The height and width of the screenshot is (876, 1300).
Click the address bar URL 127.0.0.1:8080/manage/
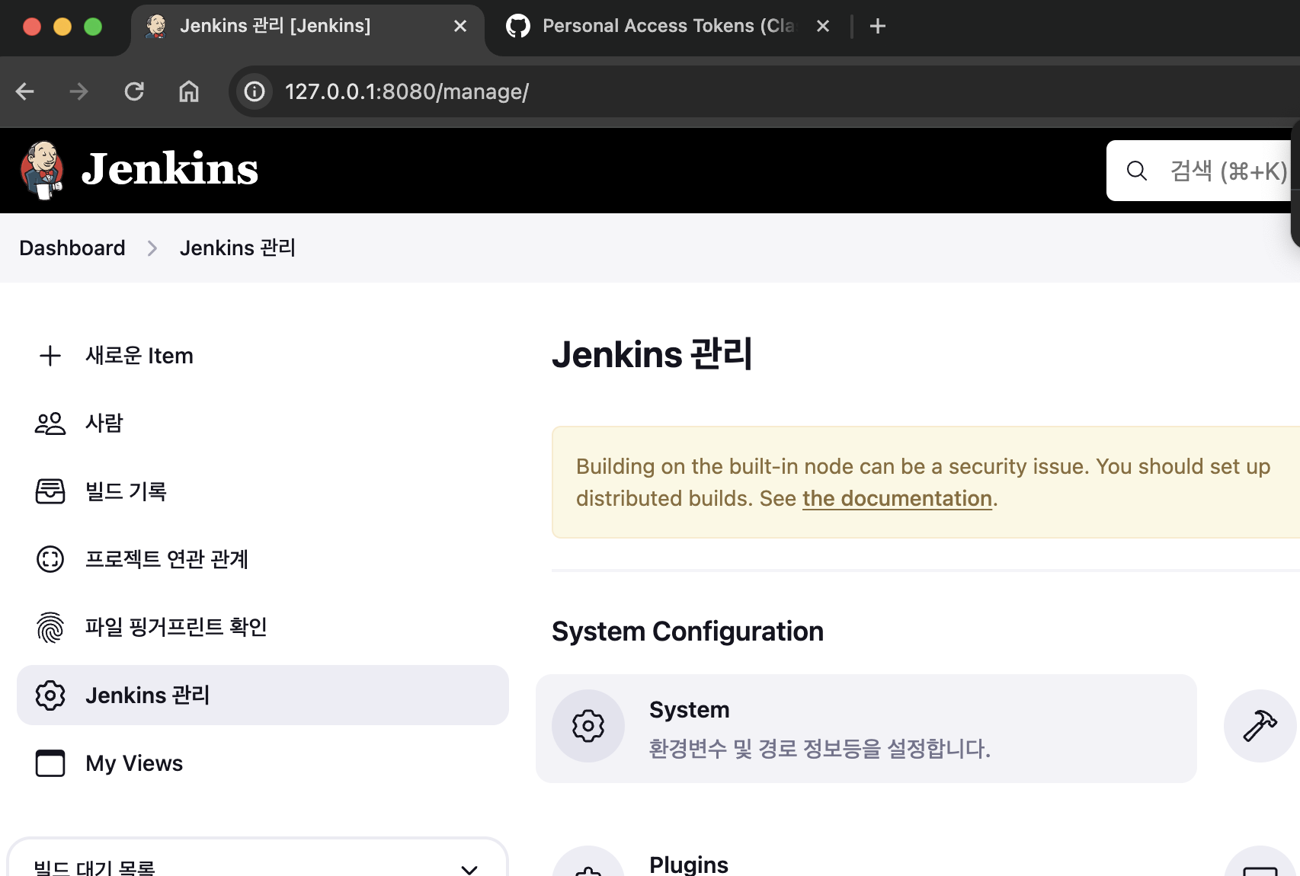click(407, 91)
